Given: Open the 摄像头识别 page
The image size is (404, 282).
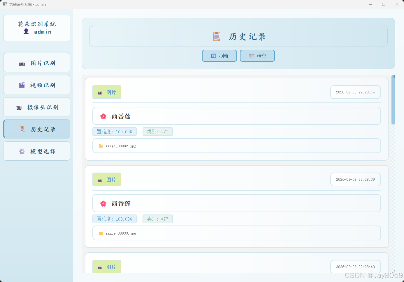Looking at the screenshot, I should click(37, 107).
